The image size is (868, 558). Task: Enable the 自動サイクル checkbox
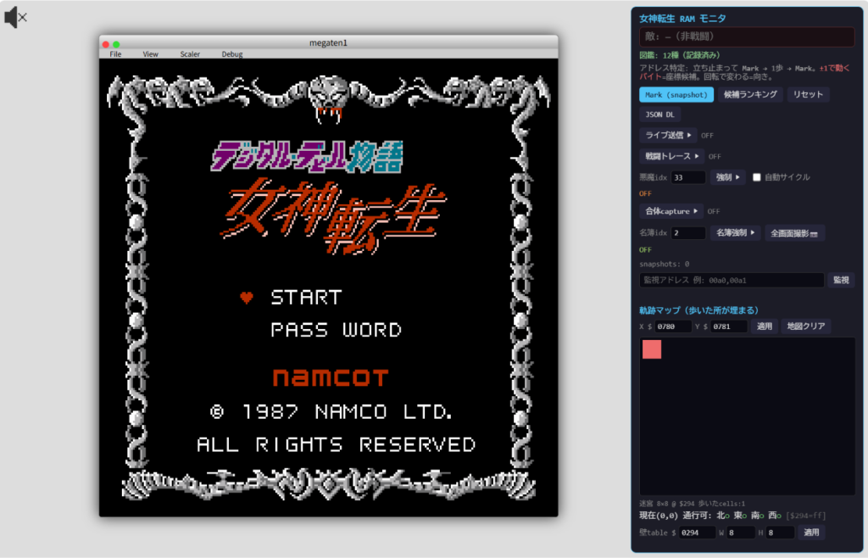coord(756,177)
